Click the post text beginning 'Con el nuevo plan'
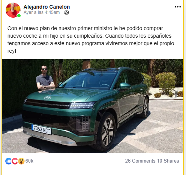The height and width of the screenshot is (175, 186). tap(91, 40)
